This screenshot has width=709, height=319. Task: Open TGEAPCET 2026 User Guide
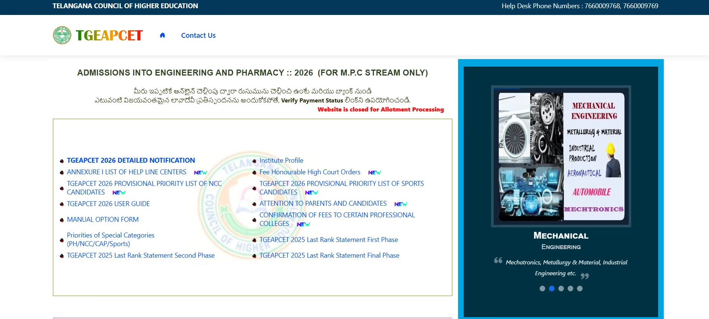pyautogui.click(x=108, y=204)
